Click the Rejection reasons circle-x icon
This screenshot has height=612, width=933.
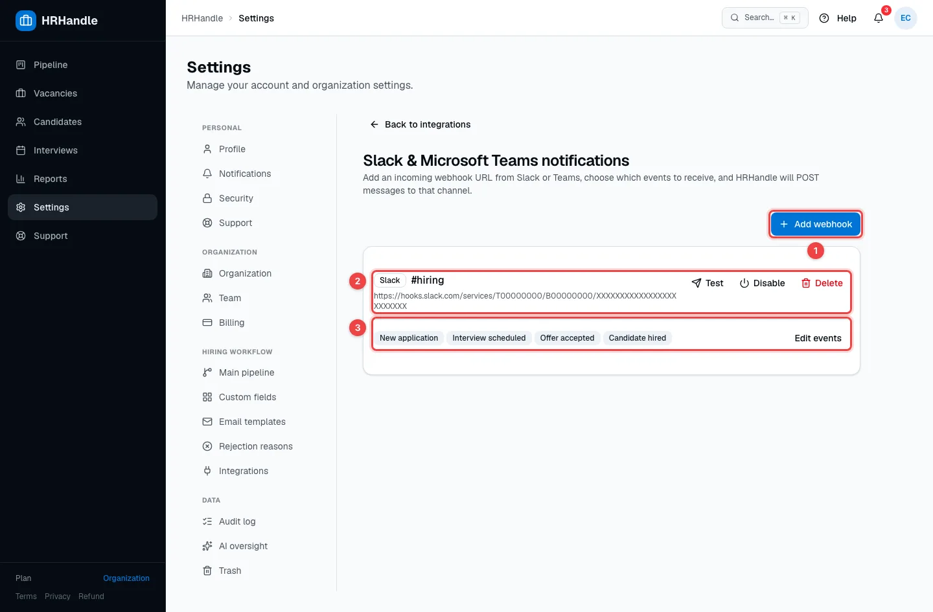207,446
